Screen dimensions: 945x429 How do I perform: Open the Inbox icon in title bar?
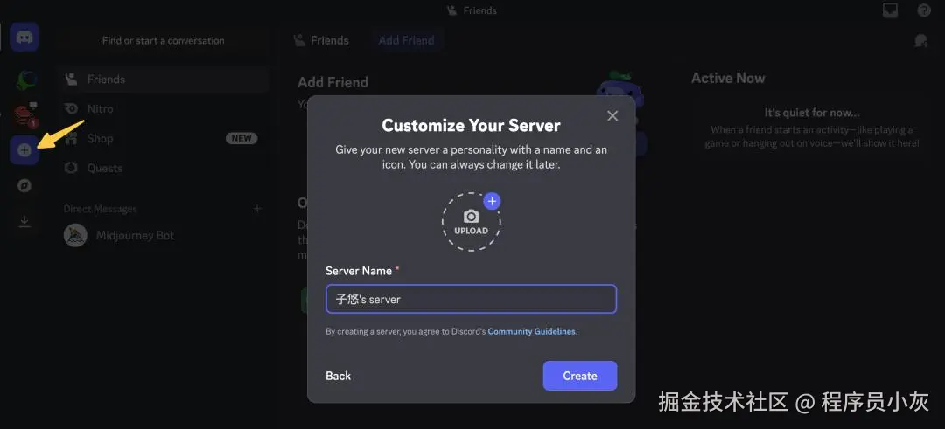[x=890, y=10]
